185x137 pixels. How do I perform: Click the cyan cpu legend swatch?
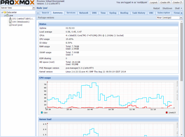click(x=42, y=113)
